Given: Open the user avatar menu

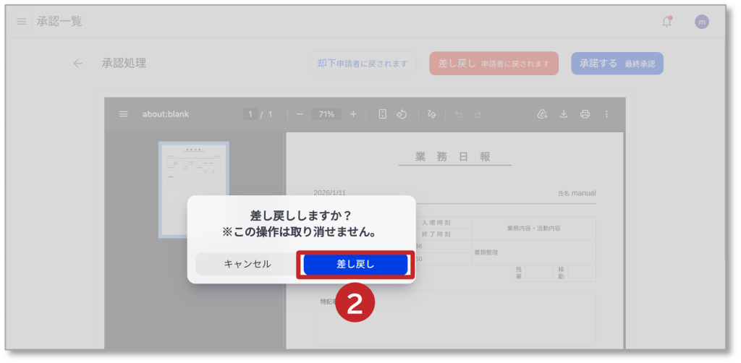Looking at the screenshot, I should [701, 22].
